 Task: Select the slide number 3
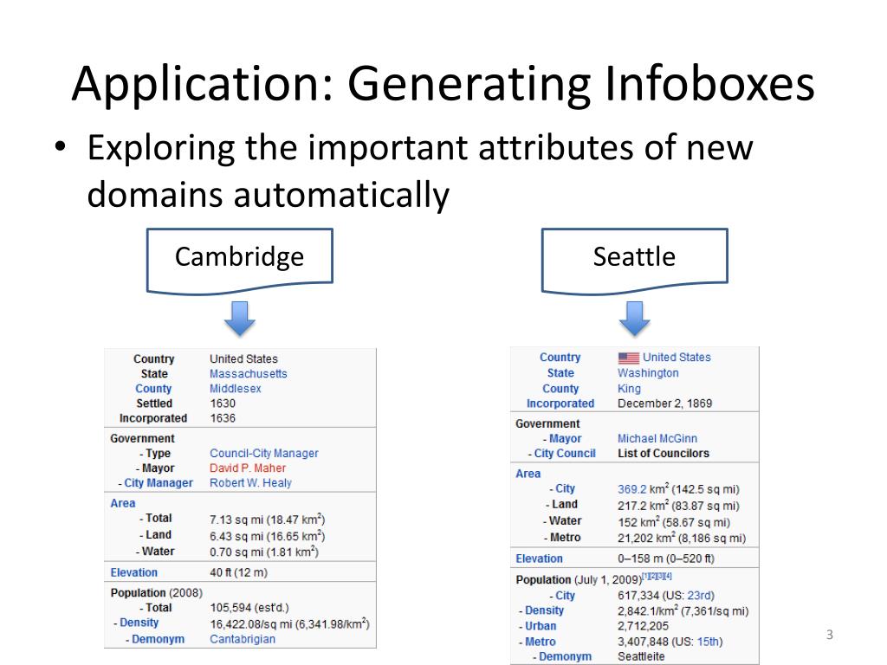pos(830,635)
